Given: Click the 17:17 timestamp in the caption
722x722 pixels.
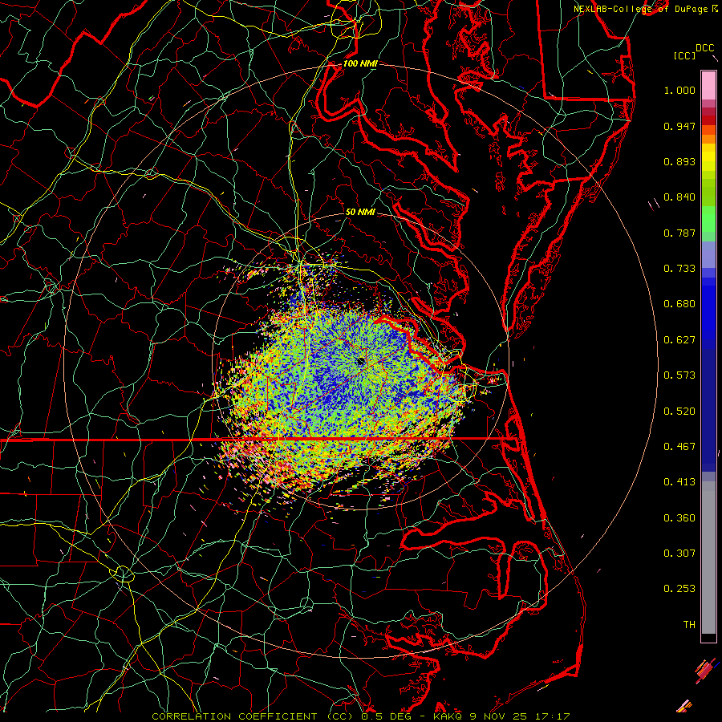Looking at the screenshot, I should 552,716.
